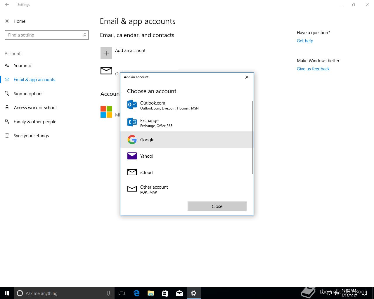The image size is (374, 299).
Task: Select Other account POP, IMAP option
Action: pyautogui.click(x=154, y=189)
